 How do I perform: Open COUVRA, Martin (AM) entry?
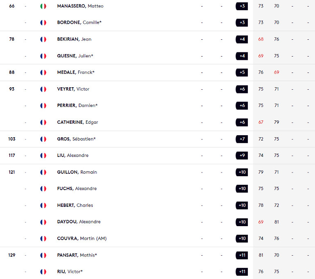(82, 238)
